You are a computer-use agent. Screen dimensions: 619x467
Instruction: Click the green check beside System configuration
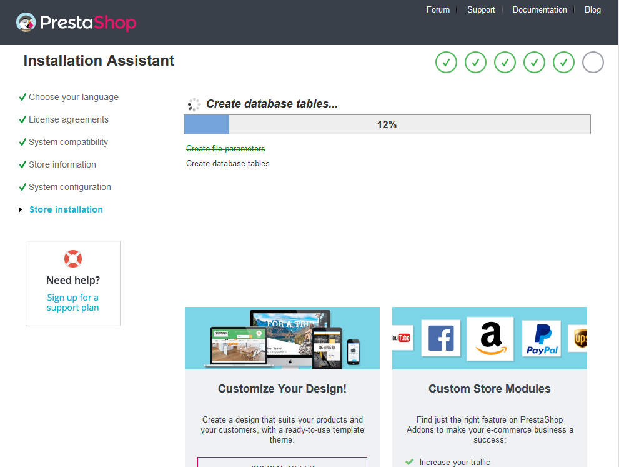[23, 187]
